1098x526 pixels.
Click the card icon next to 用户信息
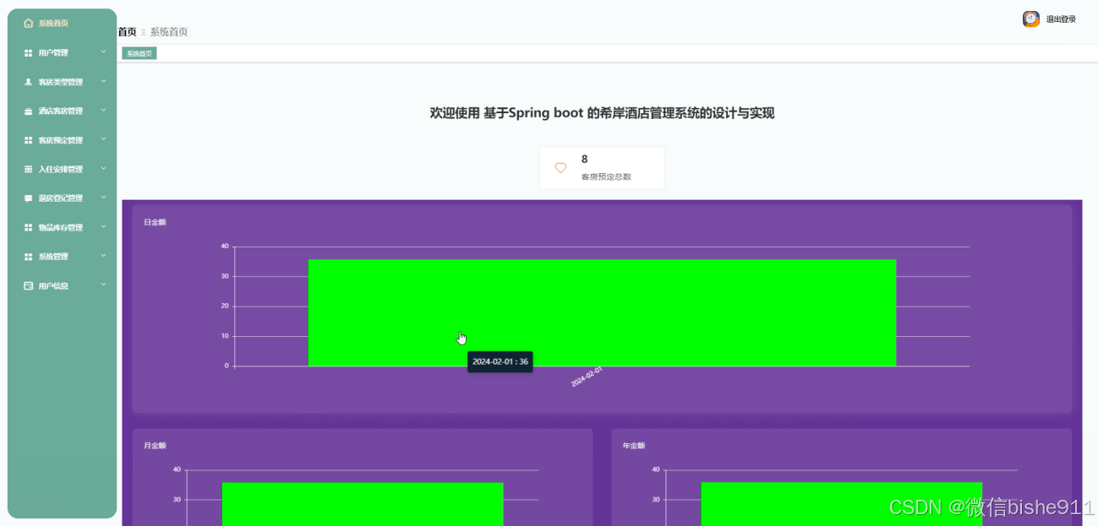click(29, 286)
